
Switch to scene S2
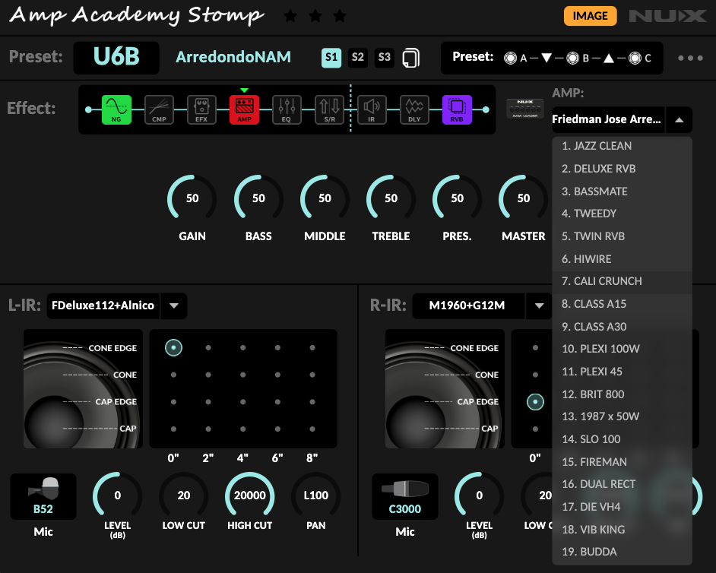pyautogui.click(x=358, y=58)
